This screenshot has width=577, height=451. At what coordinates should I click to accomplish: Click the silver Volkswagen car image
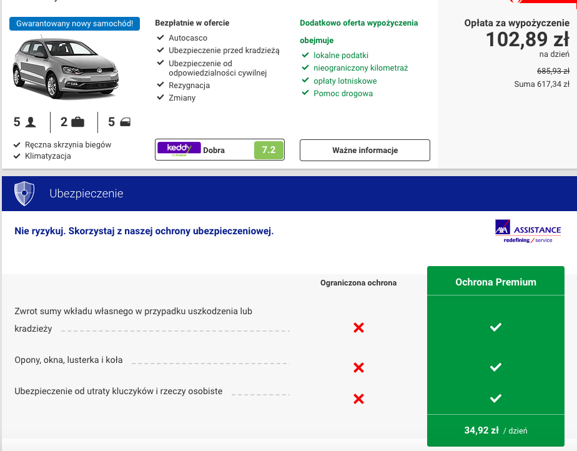(x=66, y=67)
